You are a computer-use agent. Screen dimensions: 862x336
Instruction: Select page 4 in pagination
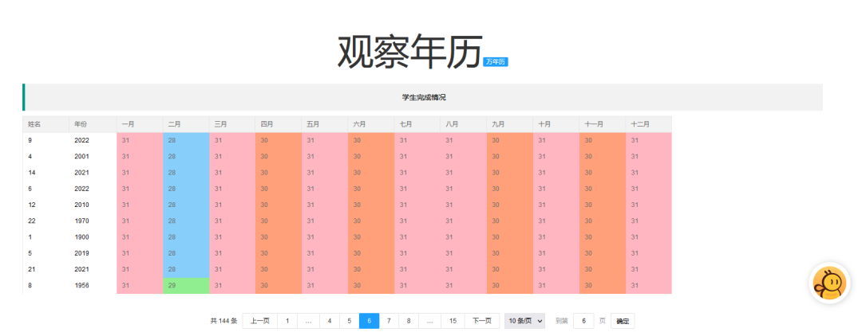click(x=329, y=321)
